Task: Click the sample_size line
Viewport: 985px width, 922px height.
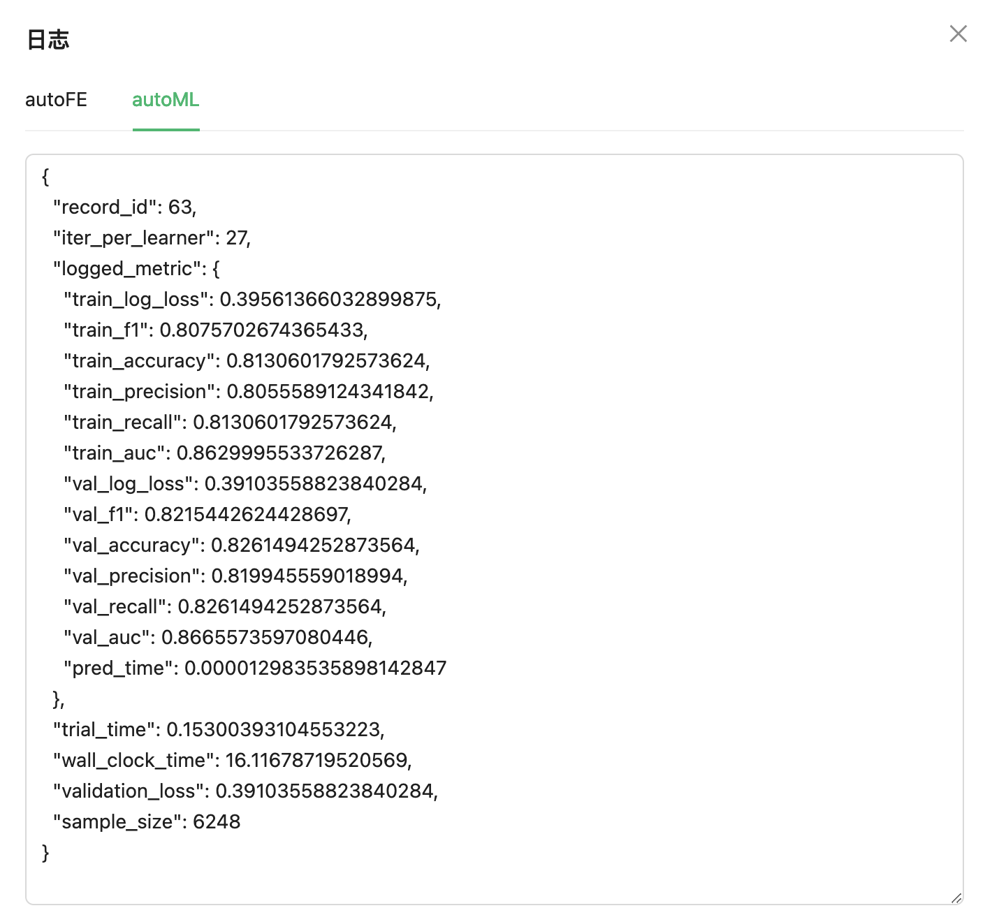Action: [x=147, y=822]
